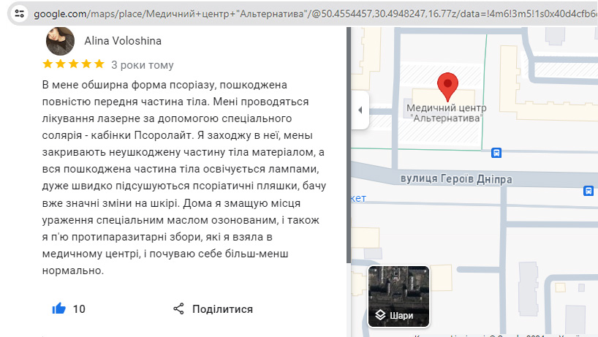Viewport: 598px width, 337px height.
Task: Open Alina Voloshina's profile photo
Action: click(x=60, y=42)
